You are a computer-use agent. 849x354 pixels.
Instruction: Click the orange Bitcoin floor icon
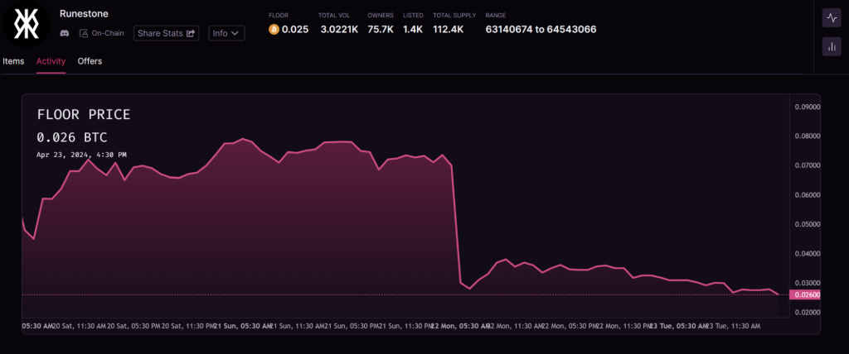tap(274, 30)
